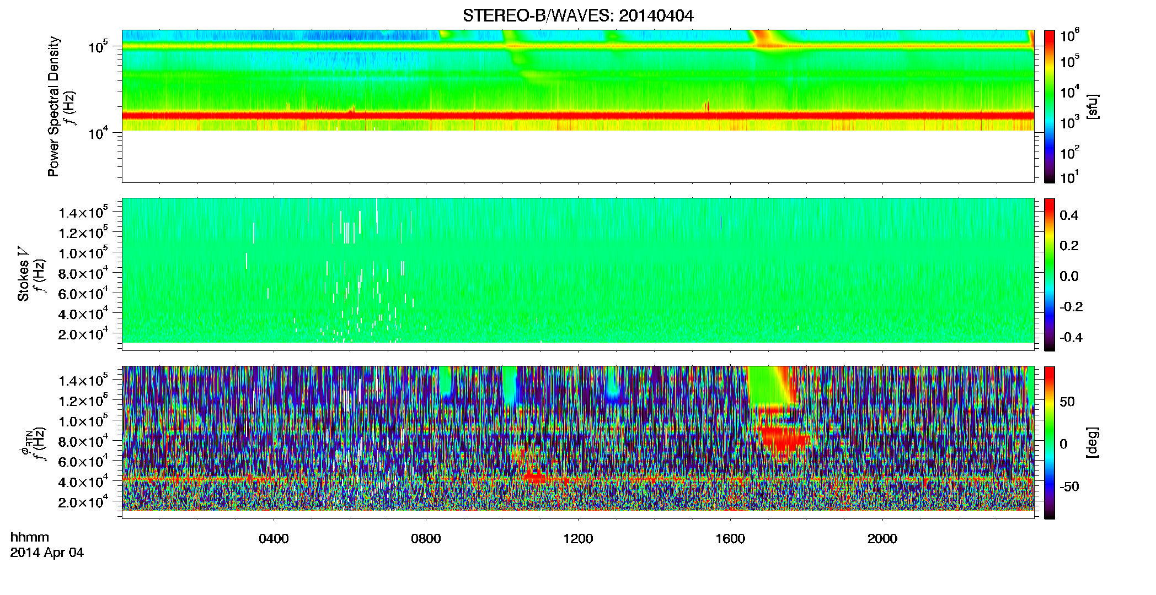Select the Stokes V color bar scale
The width and height of the screenshot is (1156, 595).
tap(1050, 274)
